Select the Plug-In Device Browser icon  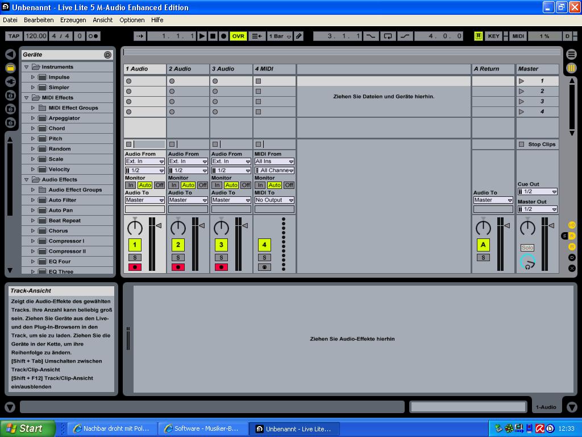(x=10, y=81)
